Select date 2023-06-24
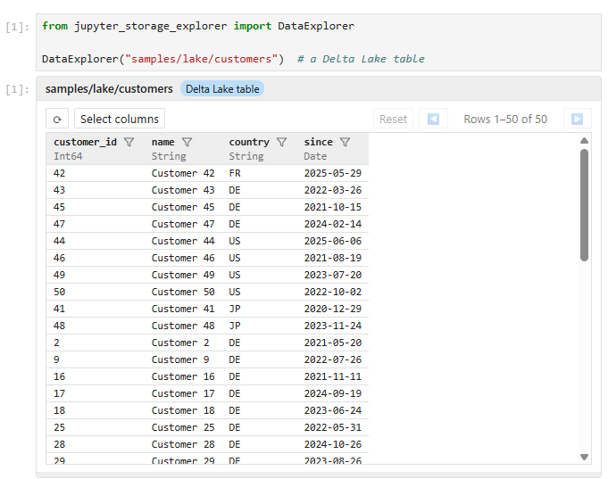The image size is (608, 479). (333, 411)
